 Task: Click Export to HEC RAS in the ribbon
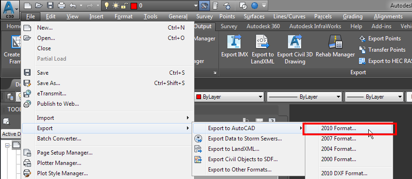(x=385, y=61)
